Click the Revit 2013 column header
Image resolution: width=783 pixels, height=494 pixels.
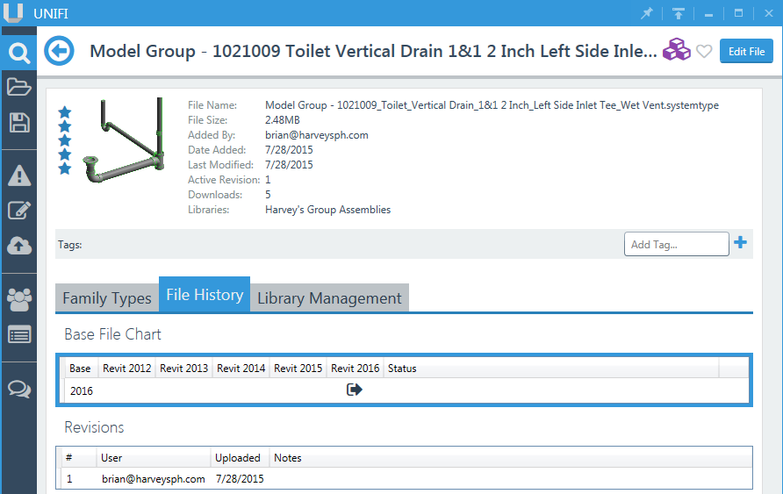[183, 369]
